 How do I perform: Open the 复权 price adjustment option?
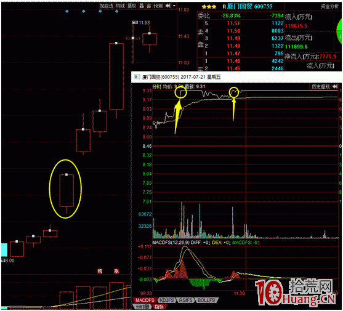(x=132, y=6)
